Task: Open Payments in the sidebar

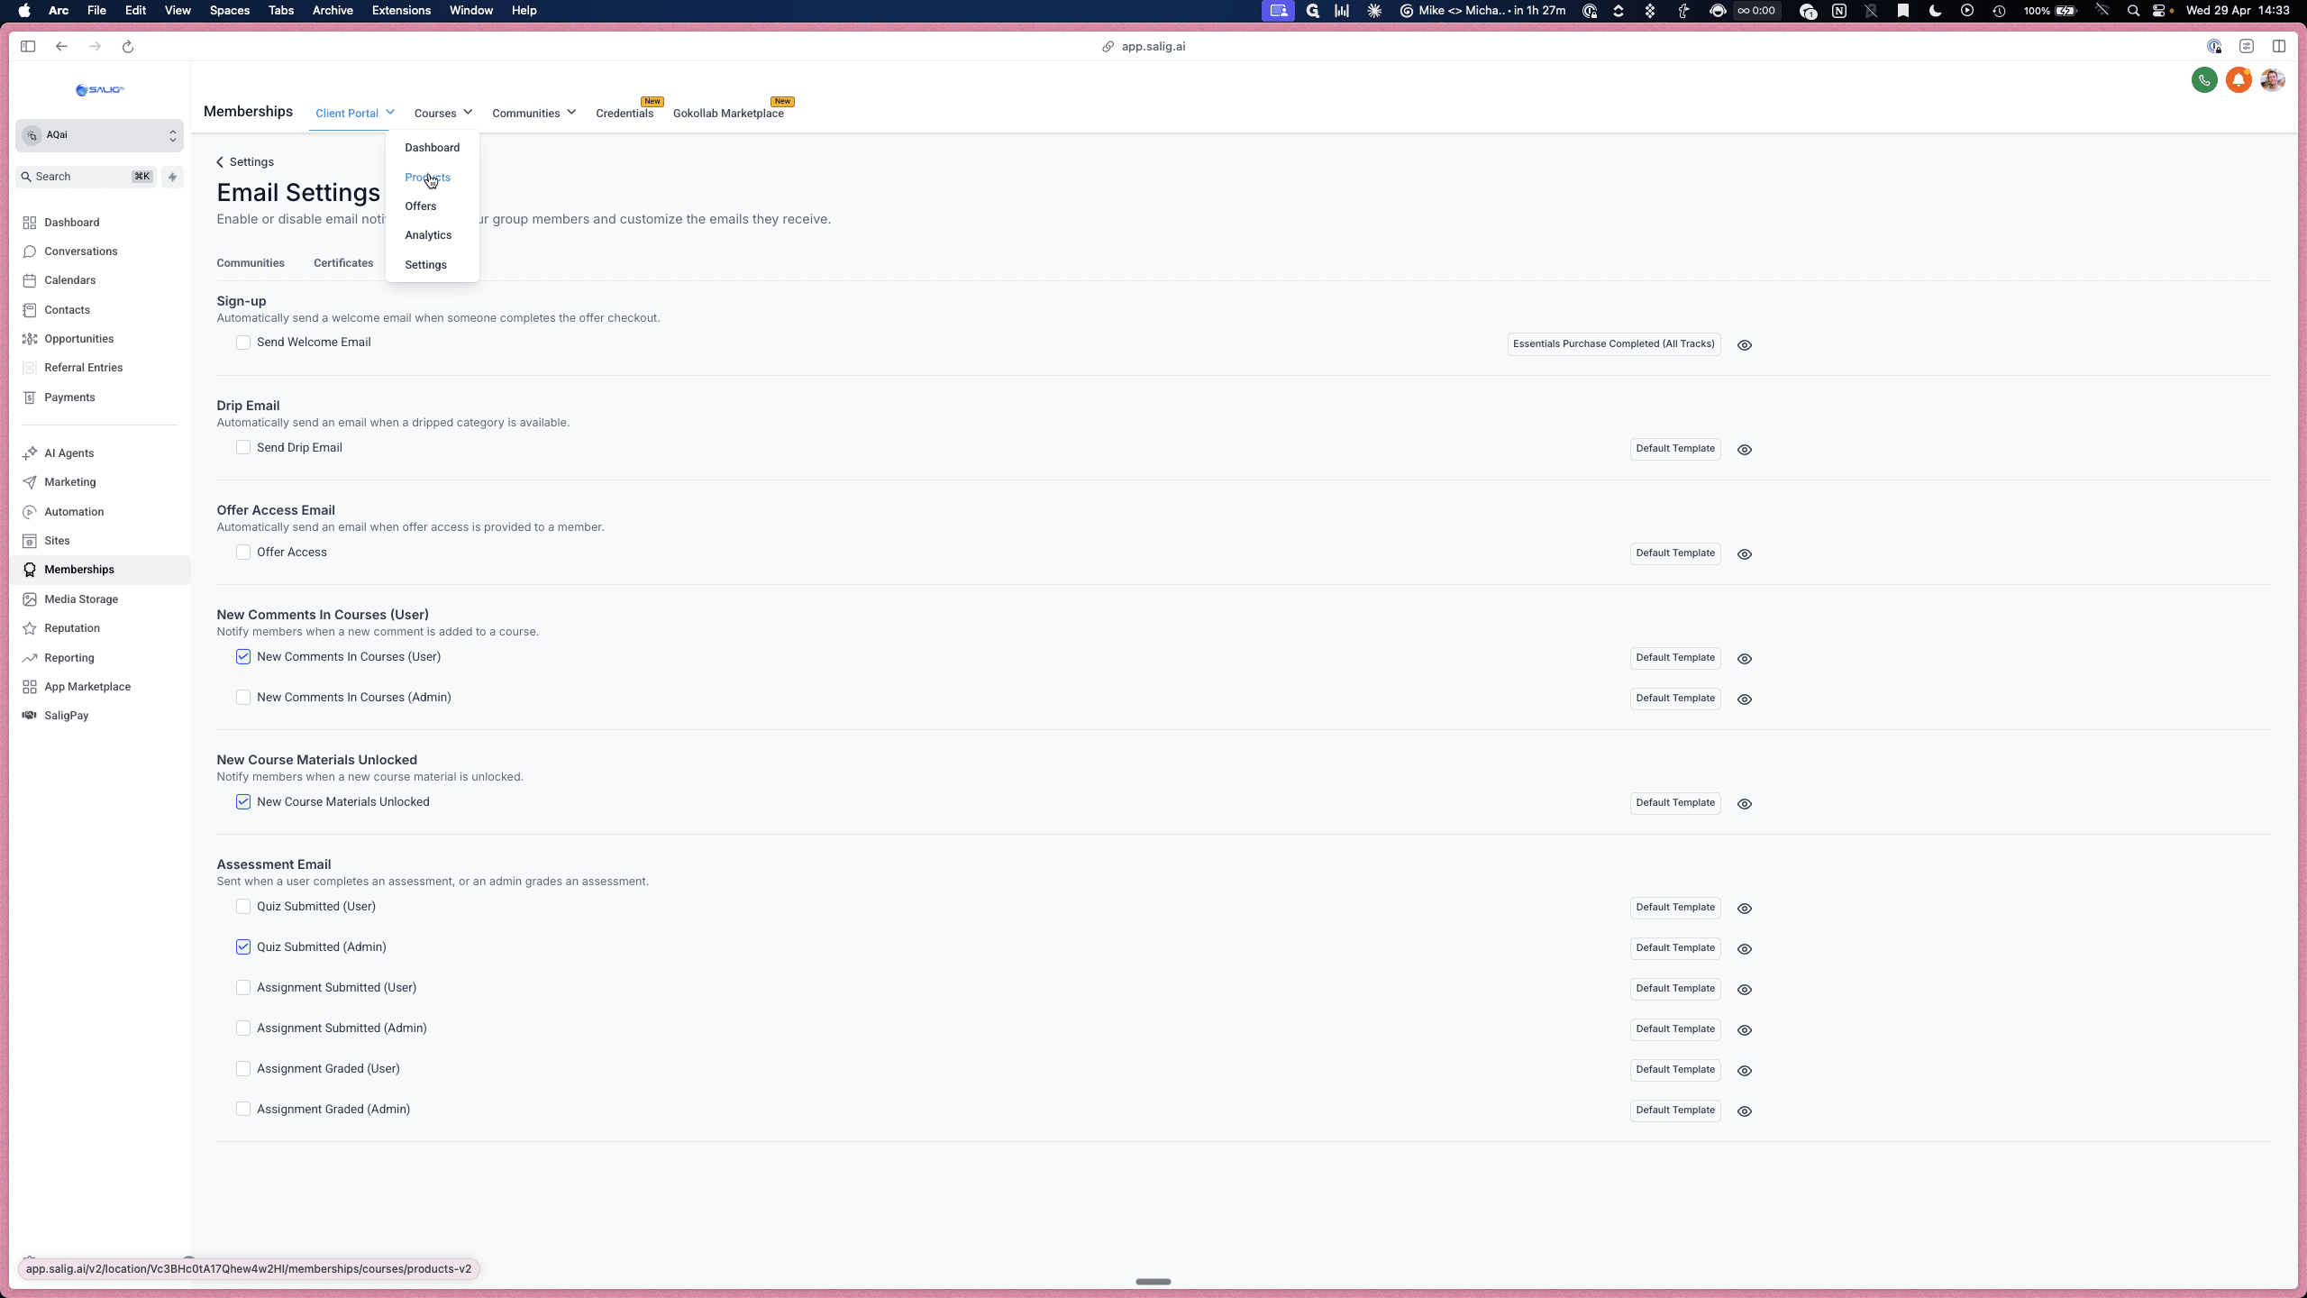Action: coord(69,398)
